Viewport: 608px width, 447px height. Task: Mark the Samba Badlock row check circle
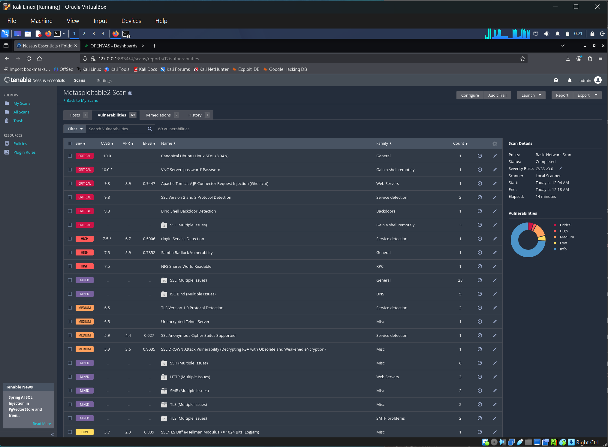coord(480,252)
